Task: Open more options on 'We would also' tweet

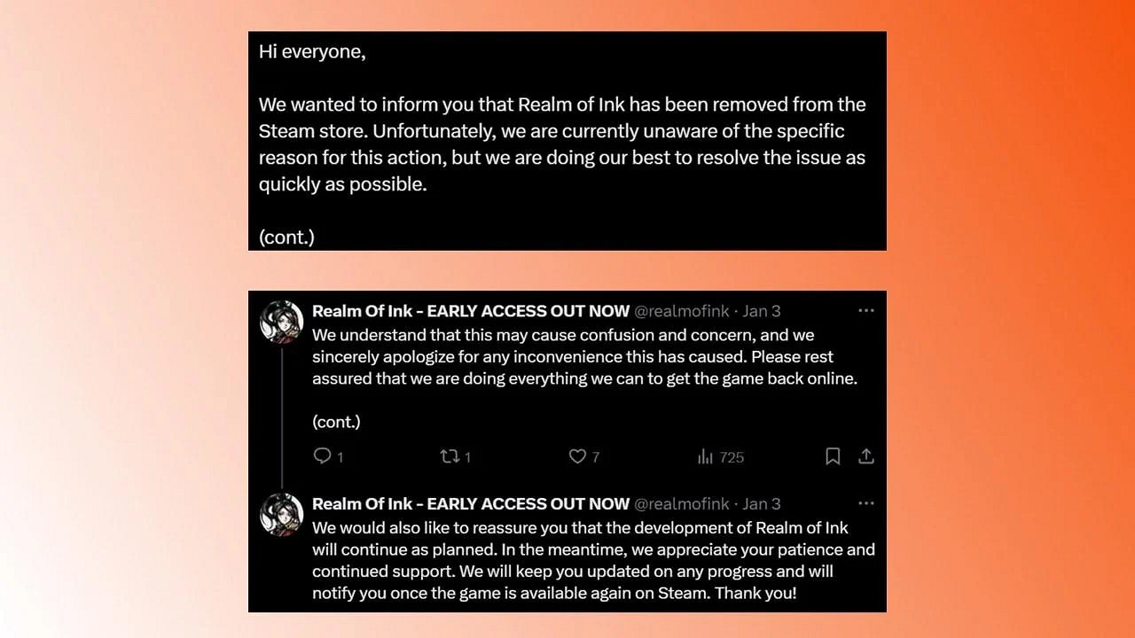Action: (x=866, y=503)
